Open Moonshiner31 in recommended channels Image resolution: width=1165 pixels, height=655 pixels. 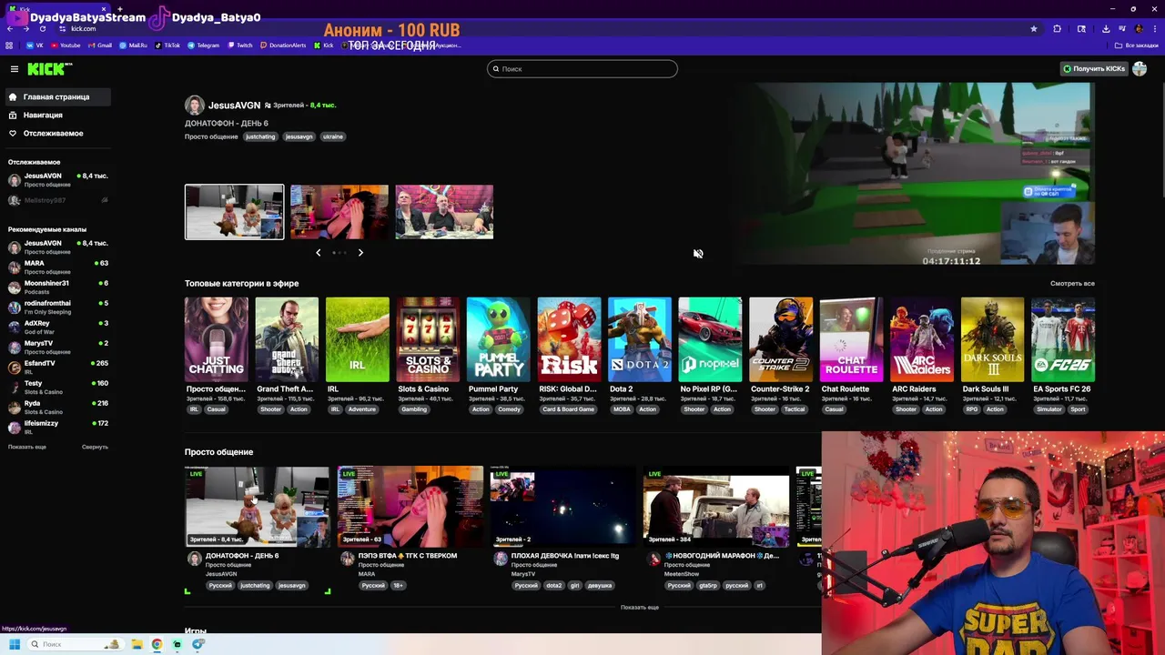pos(58,287)
